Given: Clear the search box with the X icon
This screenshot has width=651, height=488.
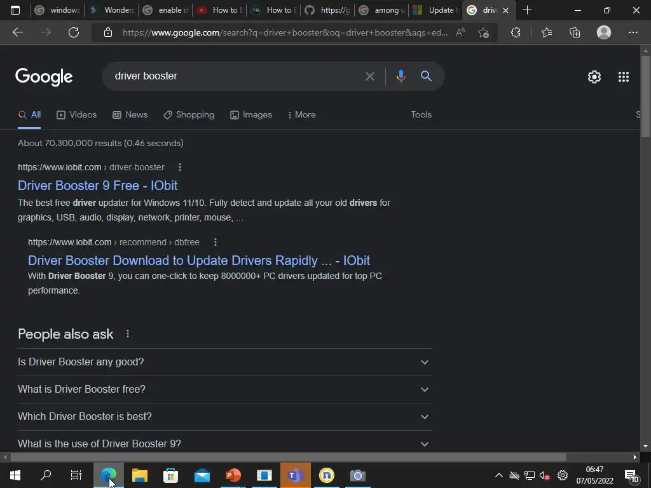Looking at the screenshot, I should (369, 76).
